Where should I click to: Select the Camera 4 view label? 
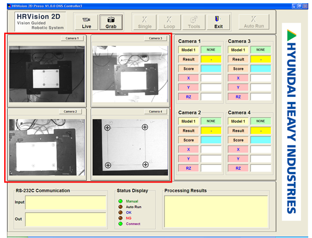click(155, 112)
